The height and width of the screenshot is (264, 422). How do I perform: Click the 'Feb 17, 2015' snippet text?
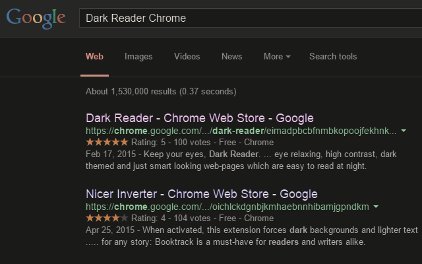(111, 154)
